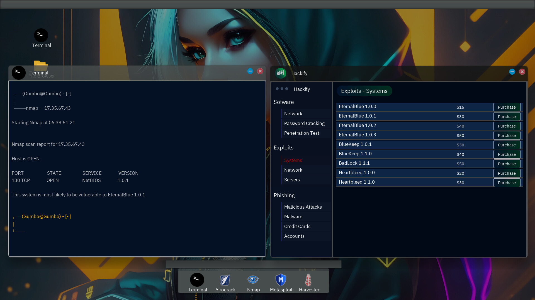Viewport: 535px width, 300px height.
Task: Expand the Servers category in Exploits
Action: click(x=292, y=179)
